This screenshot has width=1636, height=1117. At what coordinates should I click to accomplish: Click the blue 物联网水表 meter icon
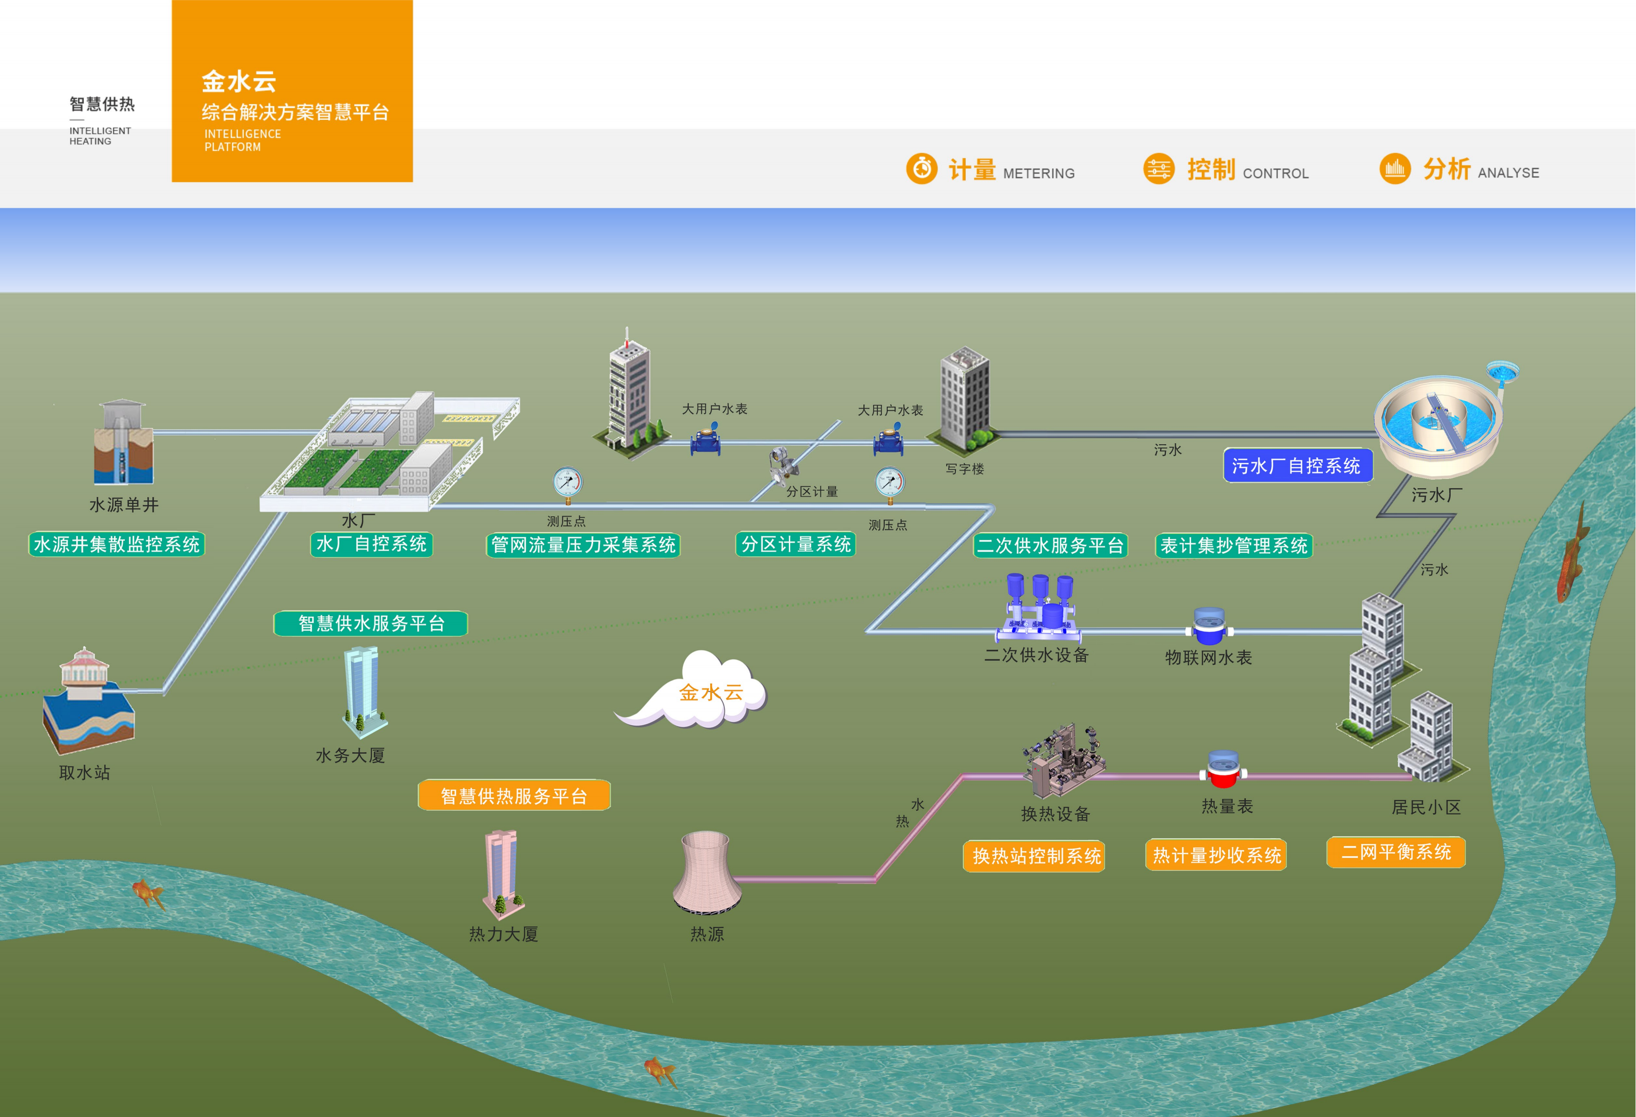coord(1209,626)
